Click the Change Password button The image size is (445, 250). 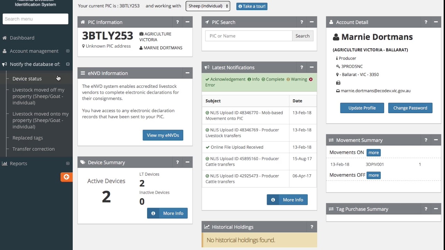pyautogui.click(x=410, y=108)
